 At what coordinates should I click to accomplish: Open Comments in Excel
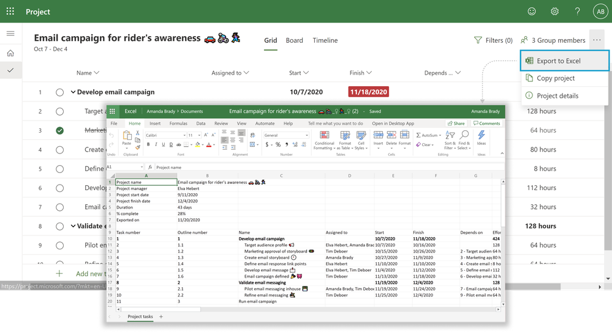click(x=486, y=123)
